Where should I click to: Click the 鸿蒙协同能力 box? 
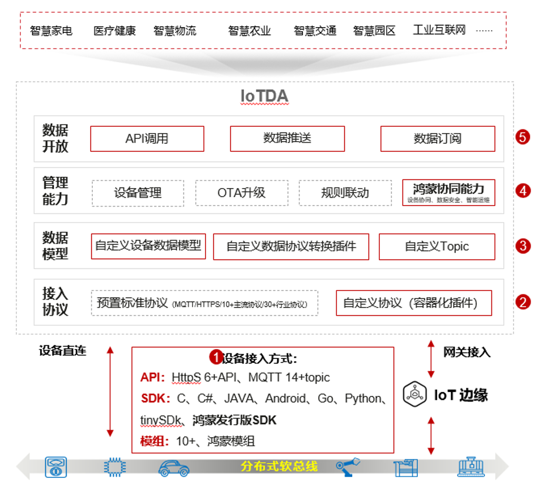pyautogui.click(x=448, y=193)
